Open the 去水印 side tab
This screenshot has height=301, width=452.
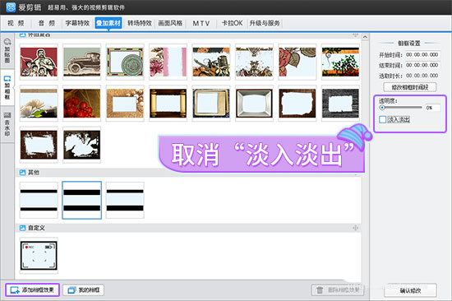7,124
